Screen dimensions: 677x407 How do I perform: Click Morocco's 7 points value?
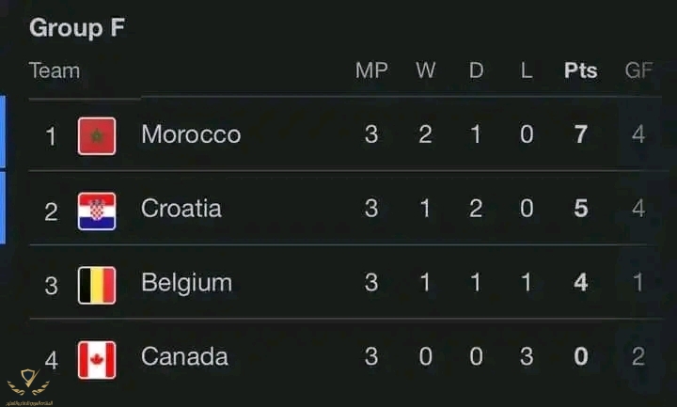click(581, 134)
